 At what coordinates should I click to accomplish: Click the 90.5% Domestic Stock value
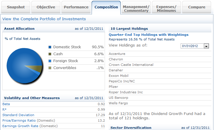(98, 47)
